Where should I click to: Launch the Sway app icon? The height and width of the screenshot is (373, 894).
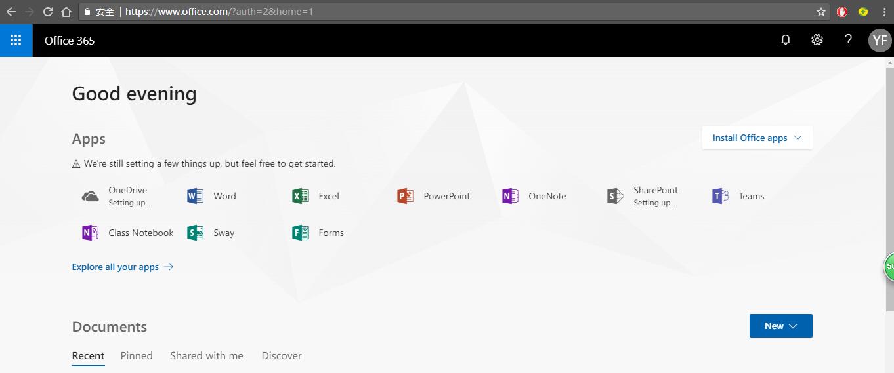(195, 233)
